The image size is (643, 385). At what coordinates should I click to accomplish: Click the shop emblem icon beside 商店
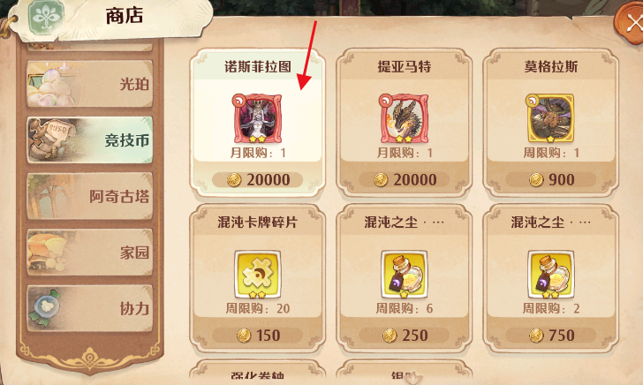[46, 18]
